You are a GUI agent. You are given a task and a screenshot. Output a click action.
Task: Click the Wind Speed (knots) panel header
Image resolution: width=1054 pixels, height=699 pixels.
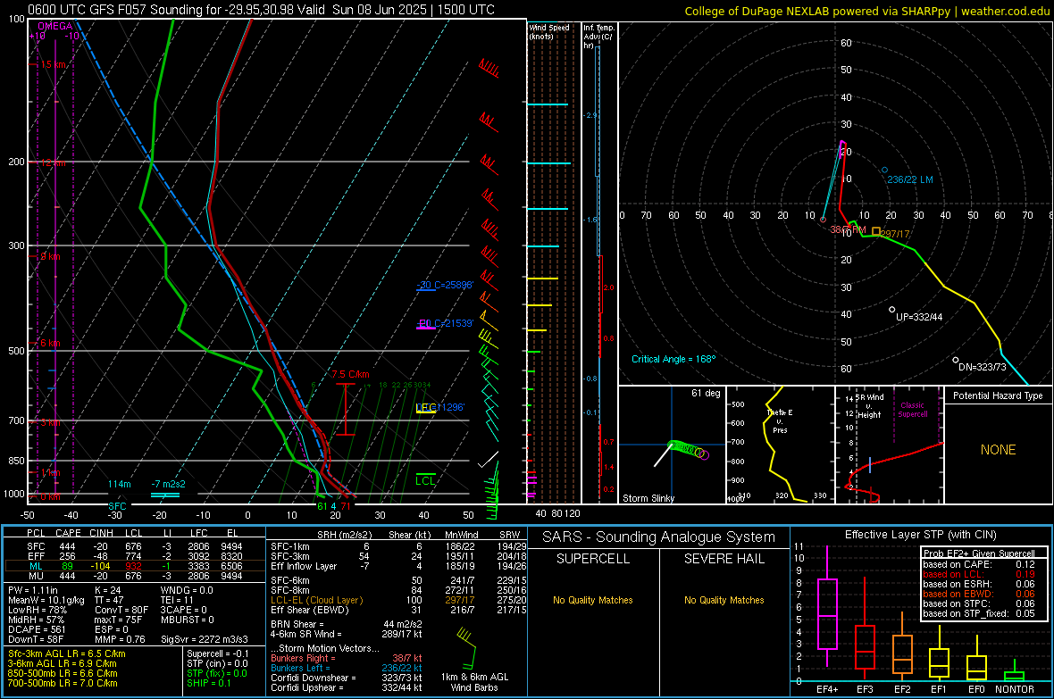pyautogui.click(x=549, y=31)
